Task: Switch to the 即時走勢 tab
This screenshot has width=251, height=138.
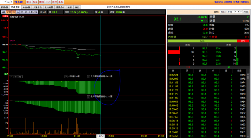Action: [15, 7]
